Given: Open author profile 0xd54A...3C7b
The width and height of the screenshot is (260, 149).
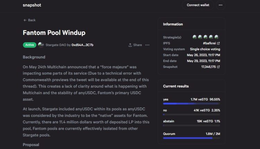Looking at the screenshot, I should pyautogui.click(x=82, y=45).
